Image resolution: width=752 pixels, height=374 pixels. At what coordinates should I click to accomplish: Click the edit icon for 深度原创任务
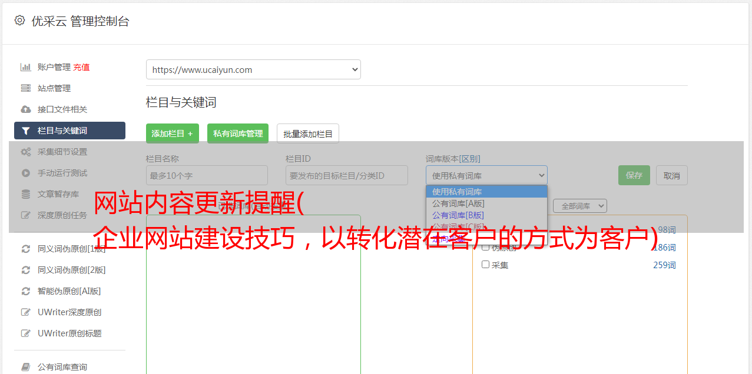point(25,215)
